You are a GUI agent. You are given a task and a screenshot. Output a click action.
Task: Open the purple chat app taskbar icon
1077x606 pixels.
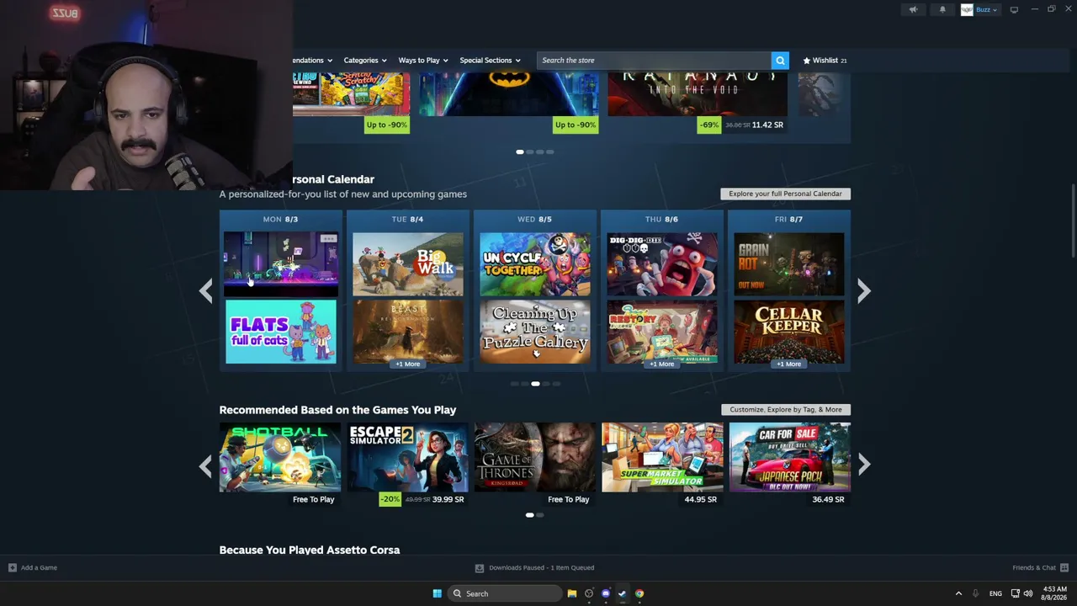click(605, 593)
